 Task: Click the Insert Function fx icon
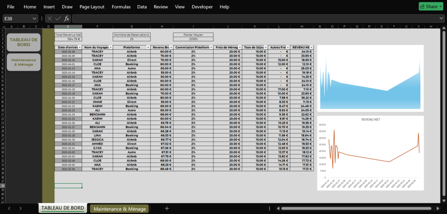coord(66,18)
